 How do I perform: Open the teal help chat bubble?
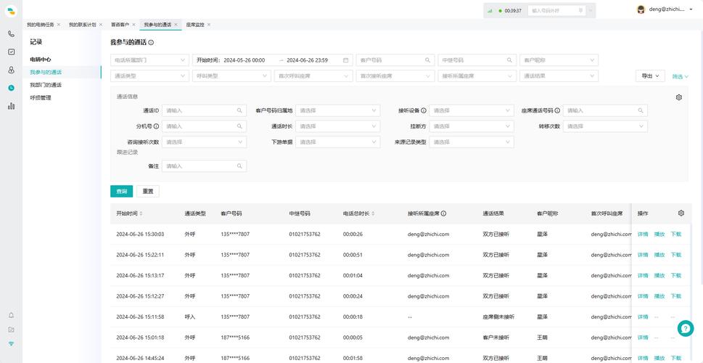[x=686, y=328]
